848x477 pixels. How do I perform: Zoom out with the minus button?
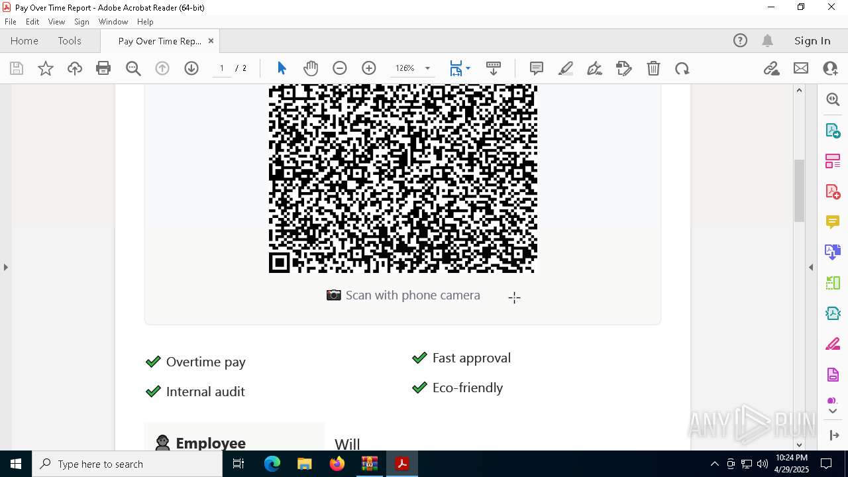tap(340, 68)
